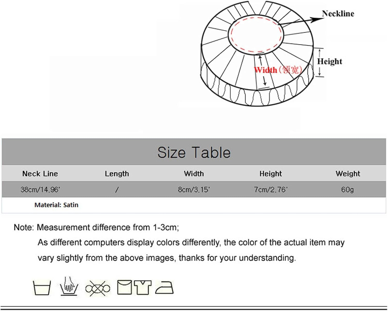Select the 8cm/3.15' width value

[x=194, y=190]
